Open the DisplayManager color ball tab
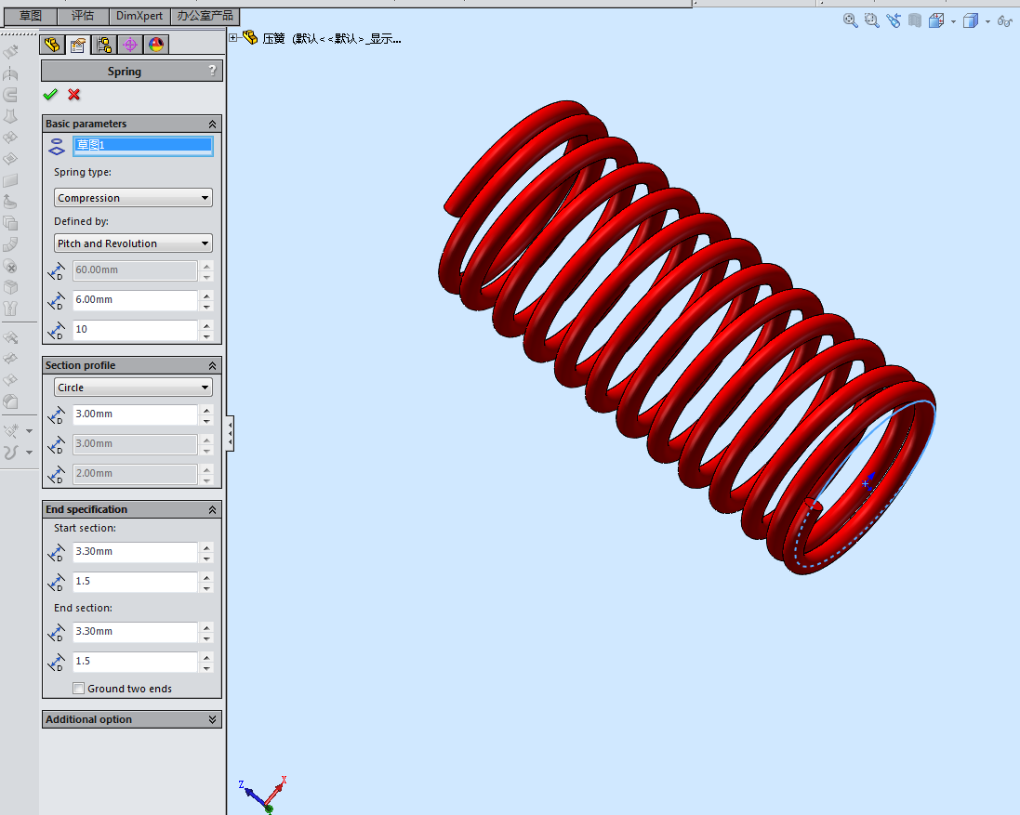1020x815 pixels. [x=156, y=45]
